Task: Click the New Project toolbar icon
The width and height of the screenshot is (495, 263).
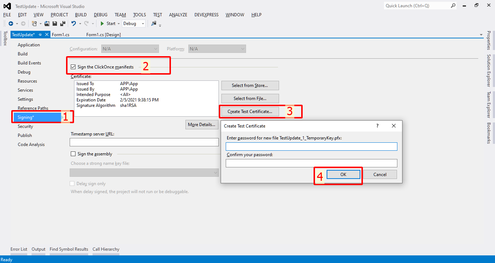Action: (x=34, y=24)
